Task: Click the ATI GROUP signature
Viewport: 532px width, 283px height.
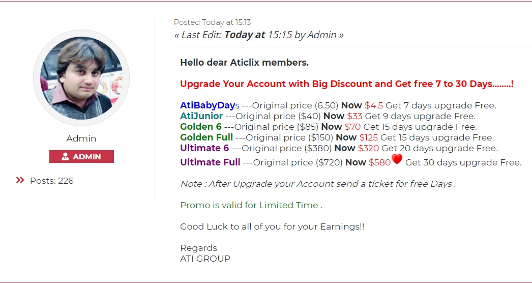Action: pyautogui.click(x=205, y=259)
